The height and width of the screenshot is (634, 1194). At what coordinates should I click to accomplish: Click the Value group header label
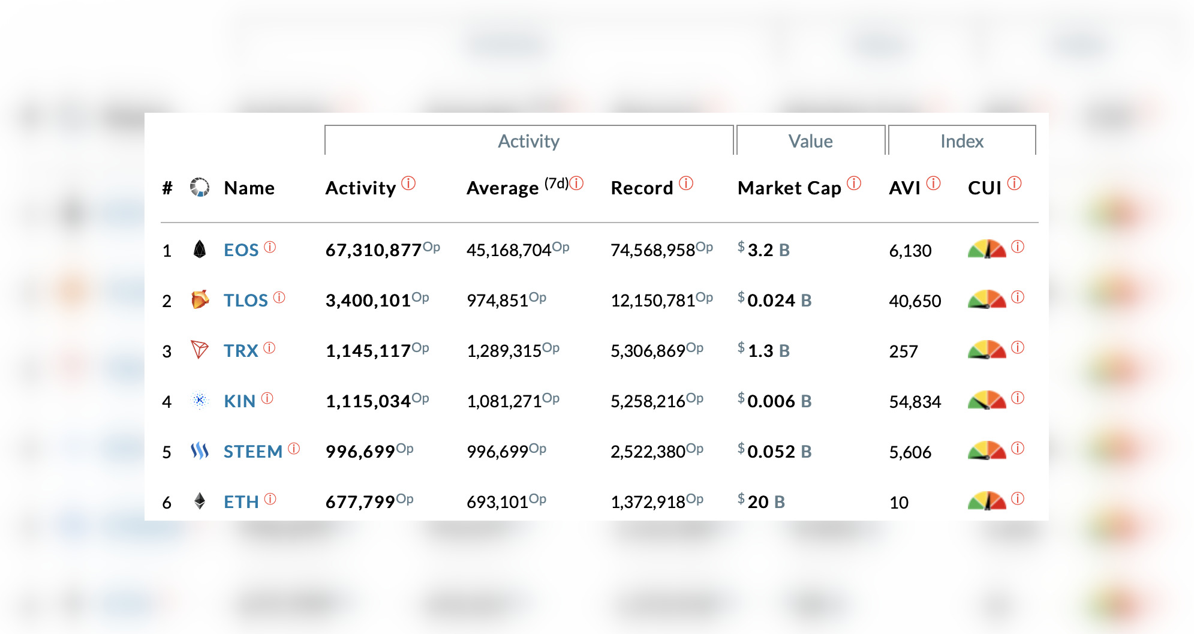point(810,141)
